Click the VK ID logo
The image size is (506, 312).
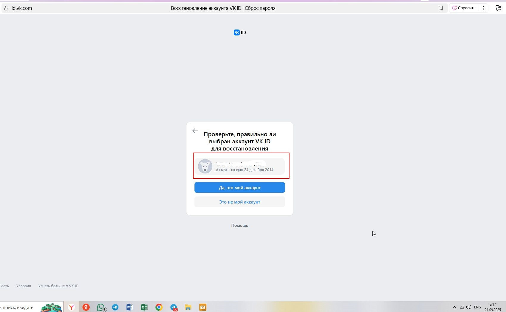click(x=240, y=32)
